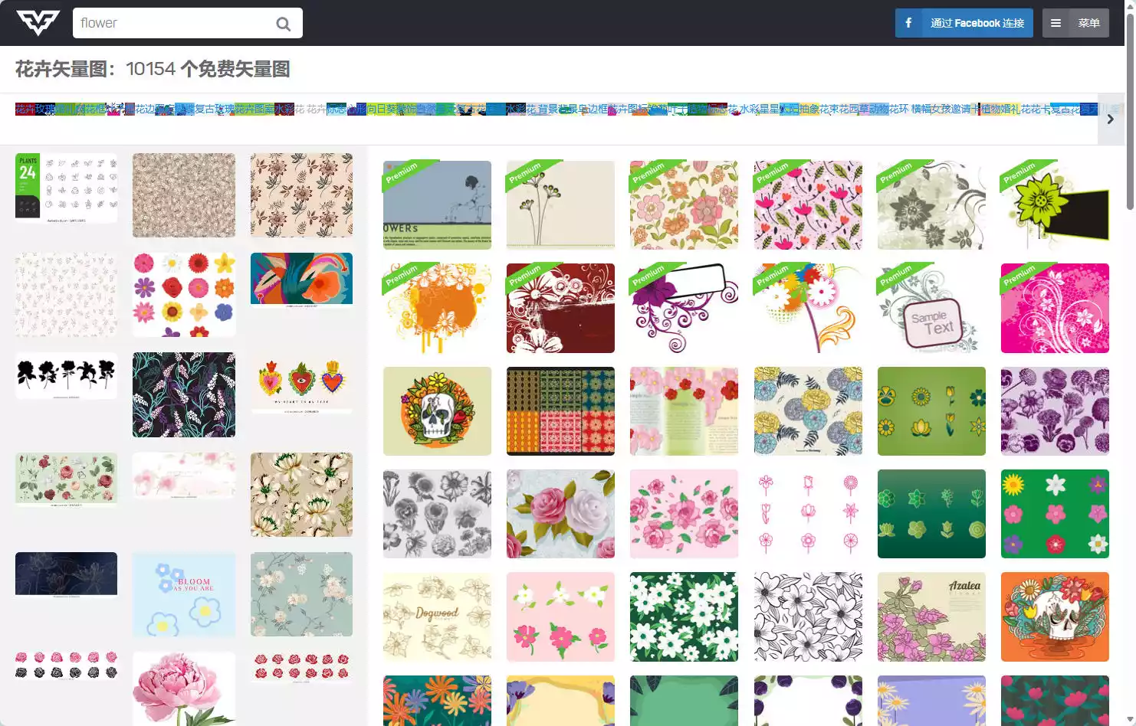Select the 向日葵 tag
The height and width of the screenshot is (726, 1136).
point(382,109)
